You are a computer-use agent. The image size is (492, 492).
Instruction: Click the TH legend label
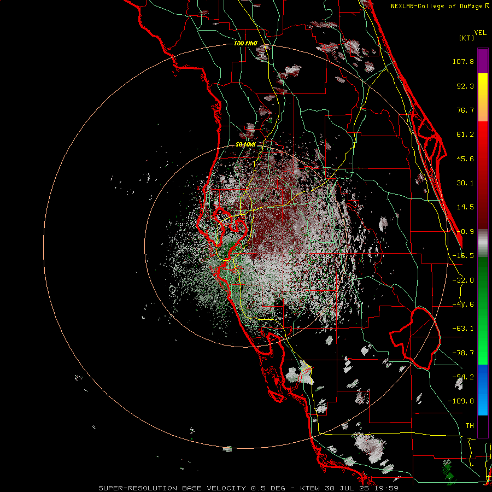point(470,425)
